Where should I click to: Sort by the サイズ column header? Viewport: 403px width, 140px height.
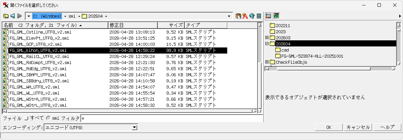coord(171,25)
